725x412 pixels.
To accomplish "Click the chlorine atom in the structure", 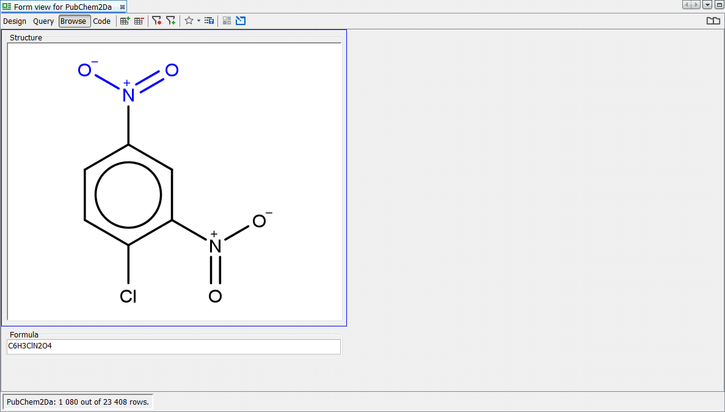I will (x=128, y=296).
